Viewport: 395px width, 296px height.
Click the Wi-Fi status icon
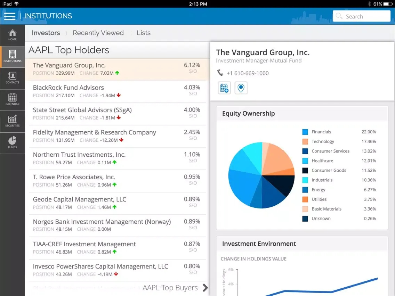click(17, 4)
